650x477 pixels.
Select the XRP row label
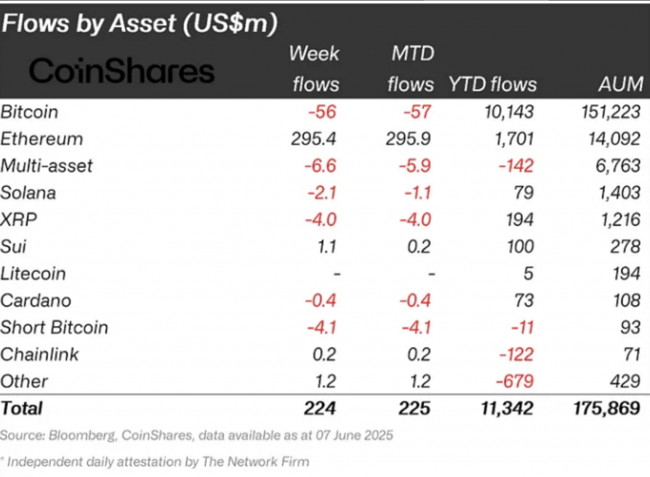point(18,220)
